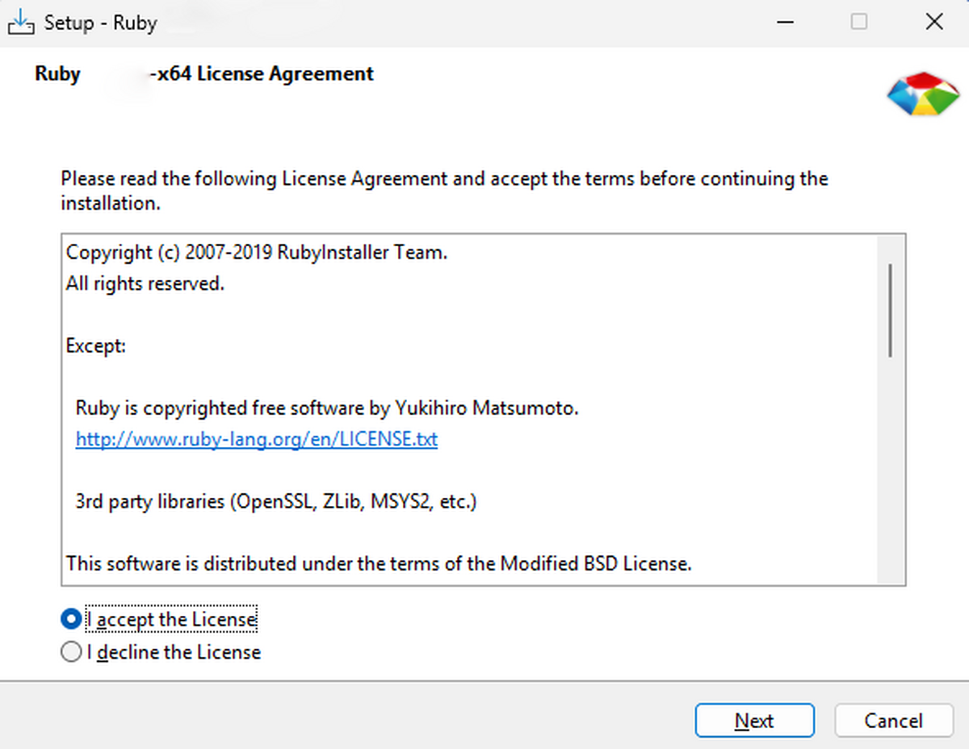Click the "Copyright (c) 2007-2019 RubyInstaller Team" line
Viewport: 969px width, 749px height.
(x=257, y=253)
